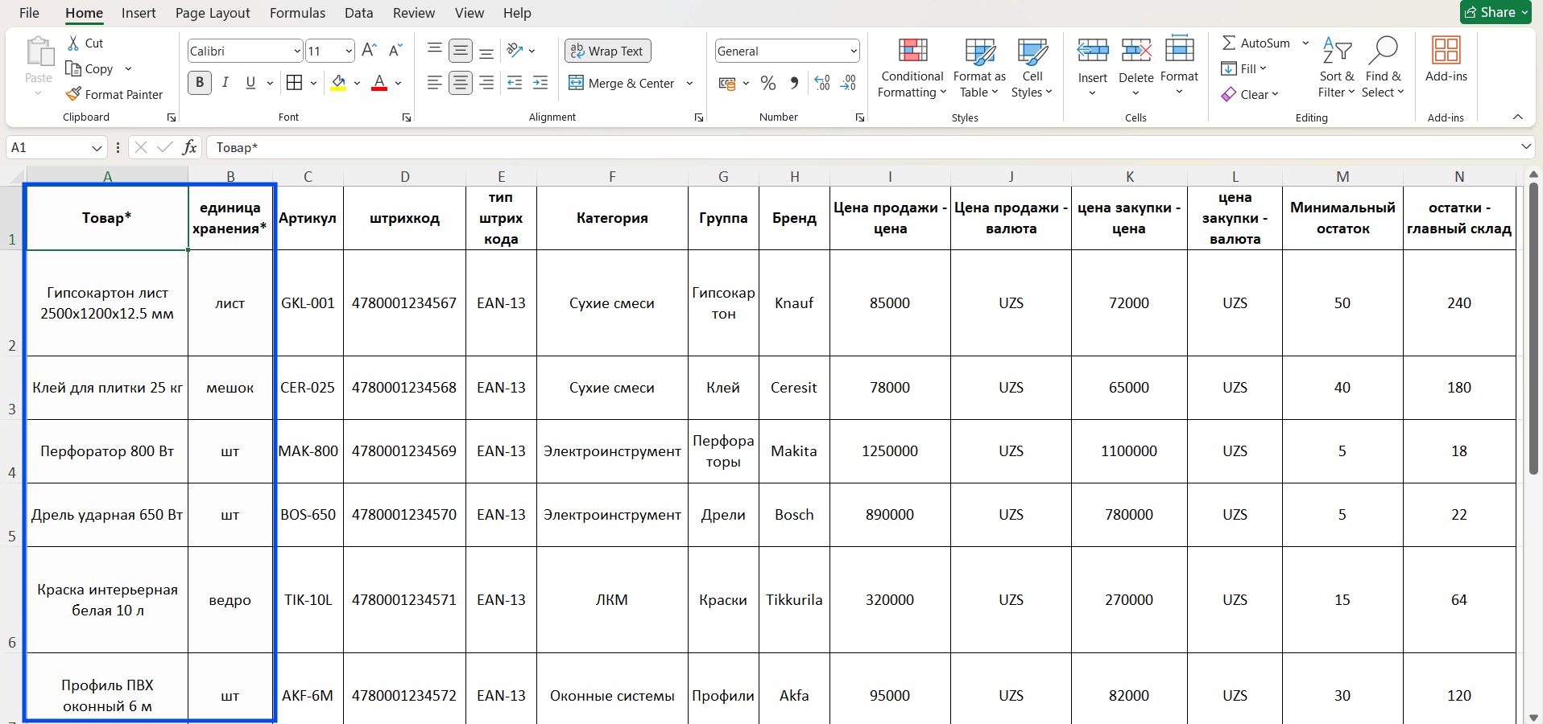This screenshot has width=1543, height=724.
Task: Toggle Wrap Text for selected cells
Action: [x=607, y=51]
